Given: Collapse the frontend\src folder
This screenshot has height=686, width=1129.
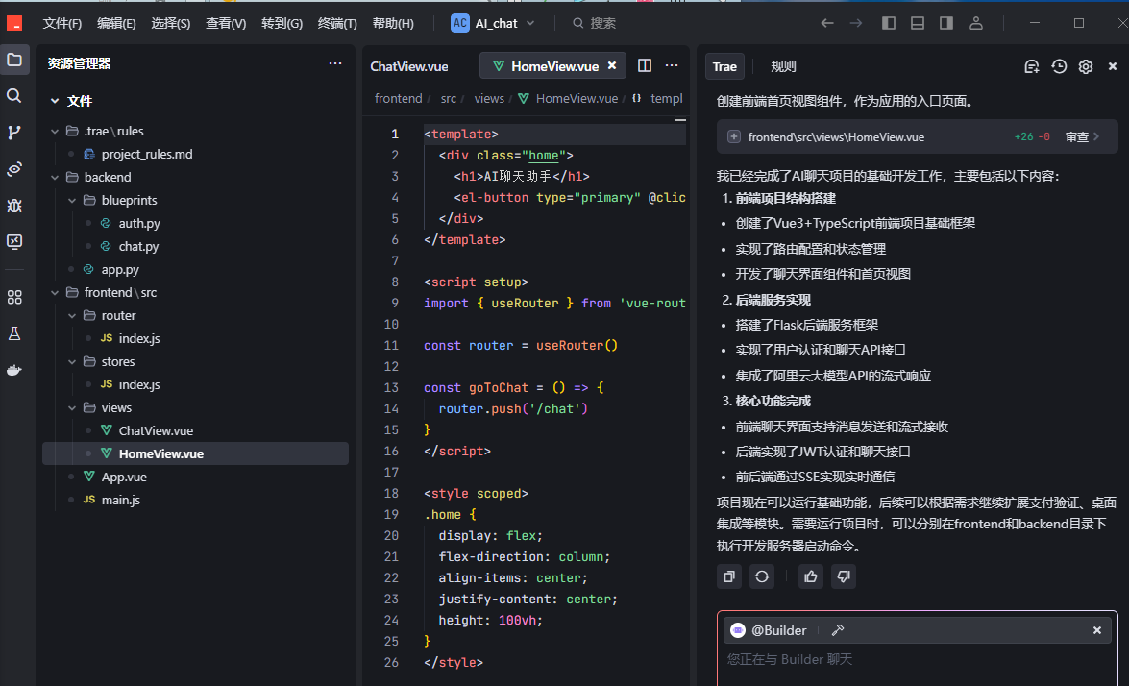Looking at the screenshot, I should pos(55,292).
